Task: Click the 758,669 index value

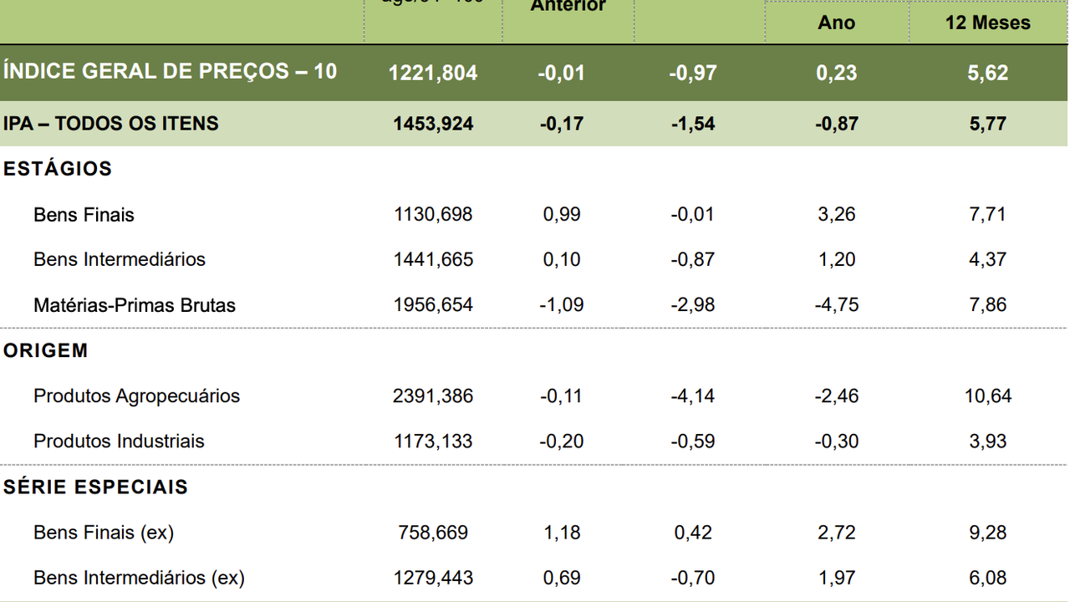Action: coord(433,533)
